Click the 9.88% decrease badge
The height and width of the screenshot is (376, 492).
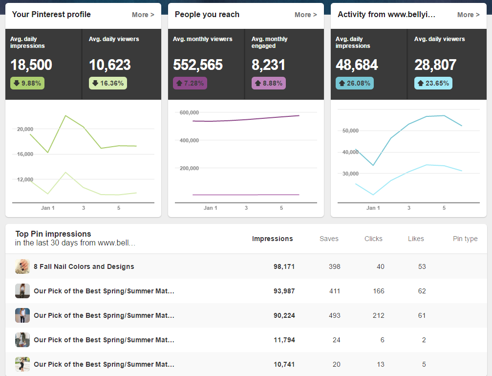pyautogui.click(x=27, y=83)
